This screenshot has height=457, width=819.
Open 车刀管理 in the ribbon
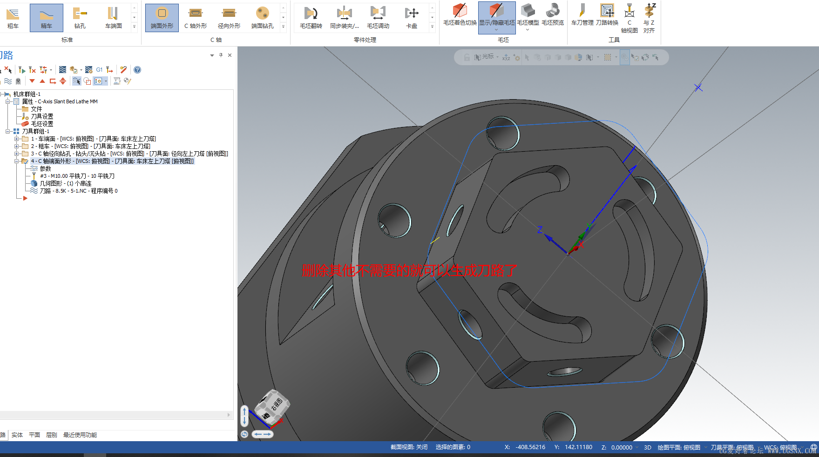pos(582,14)
